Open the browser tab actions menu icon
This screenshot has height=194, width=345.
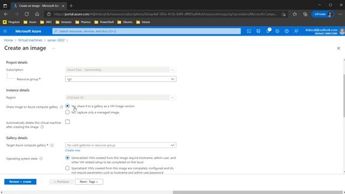click(x=5, y=6)
